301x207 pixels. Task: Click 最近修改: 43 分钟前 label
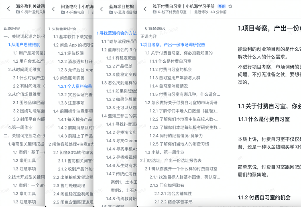coord(210,12)
